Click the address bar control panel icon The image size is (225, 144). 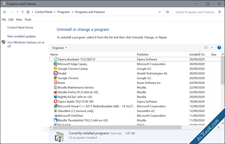(x=28, y=12)
